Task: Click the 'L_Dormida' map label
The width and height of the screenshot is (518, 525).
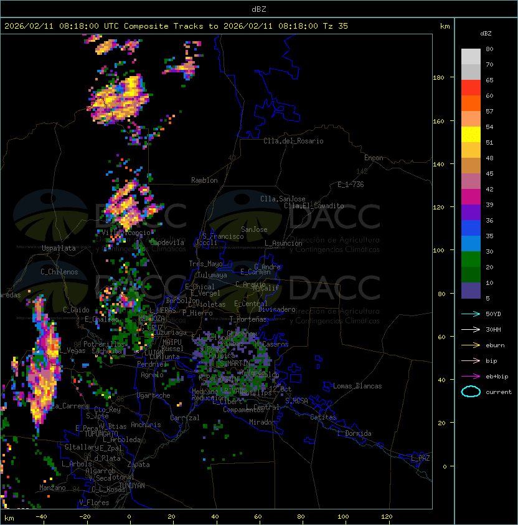Action: tap(354, 433)
